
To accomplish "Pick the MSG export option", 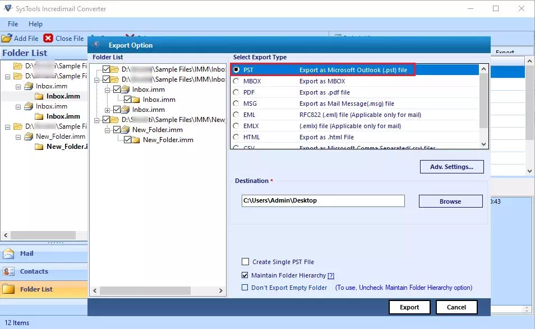I will [236, 104].
